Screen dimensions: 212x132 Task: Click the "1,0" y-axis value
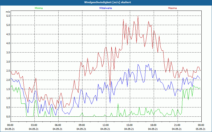coord(8,98)
